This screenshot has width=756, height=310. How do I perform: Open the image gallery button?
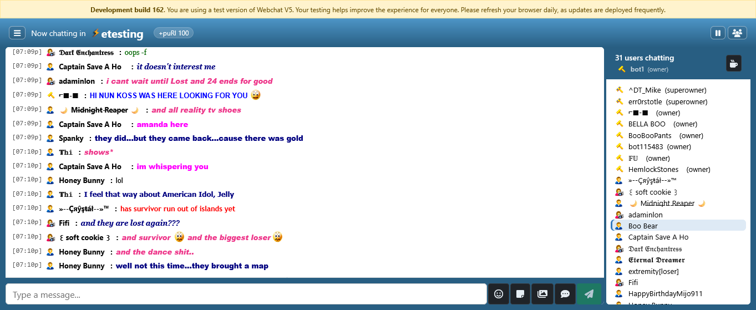point(542,294)
